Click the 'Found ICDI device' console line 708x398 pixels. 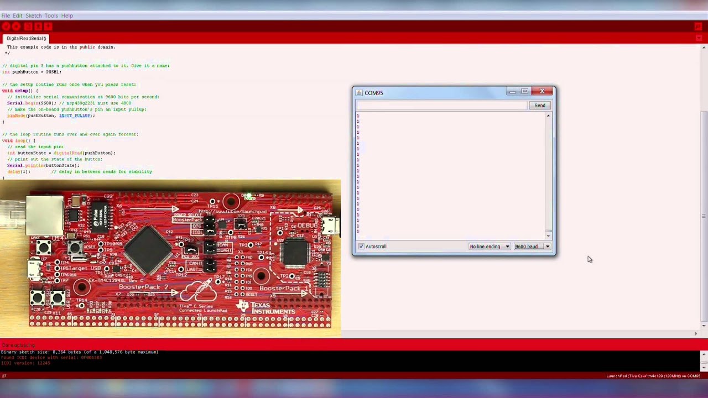51,358
